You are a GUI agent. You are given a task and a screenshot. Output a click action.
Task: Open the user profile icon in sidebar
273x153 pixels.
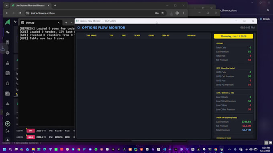[8, 140]
